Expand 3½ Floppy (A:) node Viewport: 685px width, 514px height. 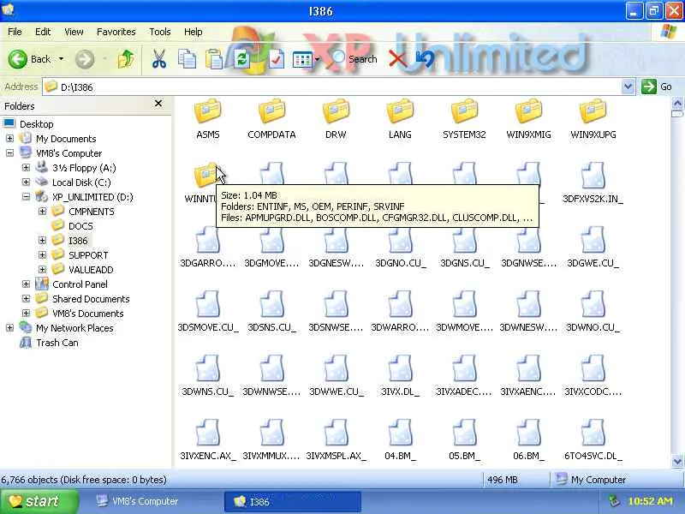point(27,167)
